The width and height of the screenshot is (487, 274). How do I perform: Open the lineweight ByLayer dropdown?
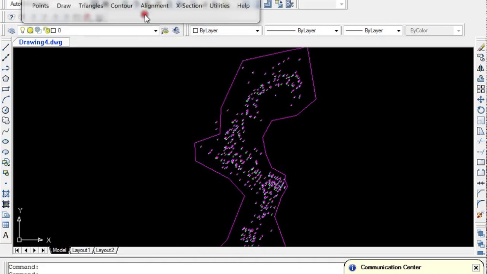[399, 30]
